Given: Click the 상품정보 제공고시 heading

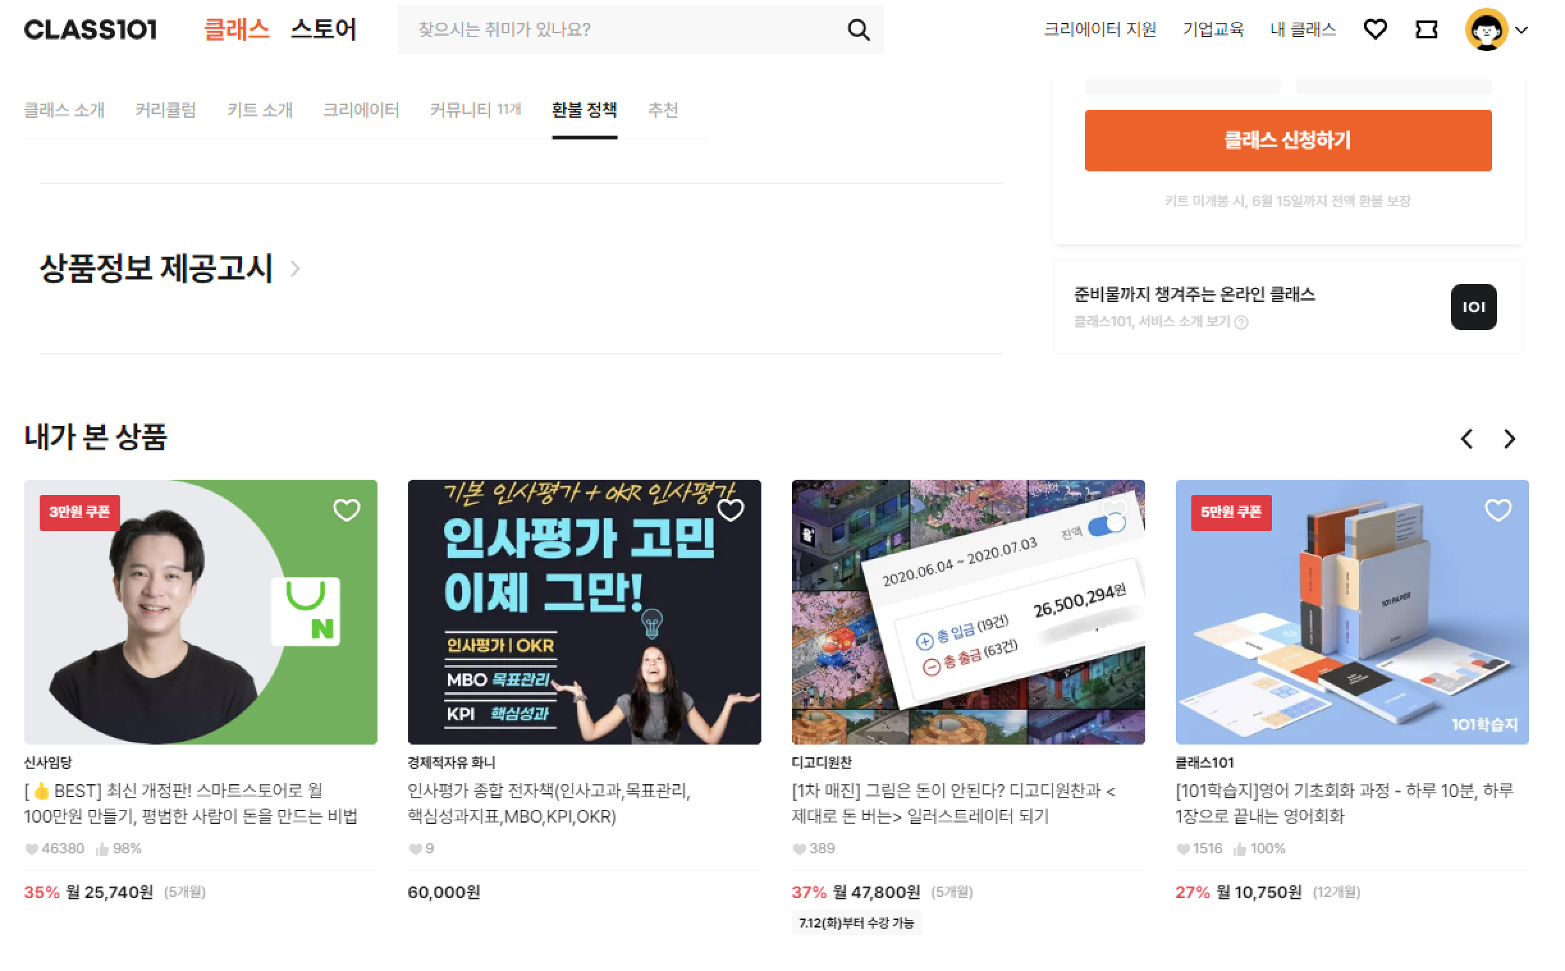Looking at the screenshot, I should tap(156, 268).
